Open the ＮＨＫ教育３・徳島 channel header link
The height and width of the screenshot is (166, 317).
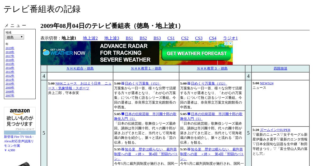click(x=212, y=69)
